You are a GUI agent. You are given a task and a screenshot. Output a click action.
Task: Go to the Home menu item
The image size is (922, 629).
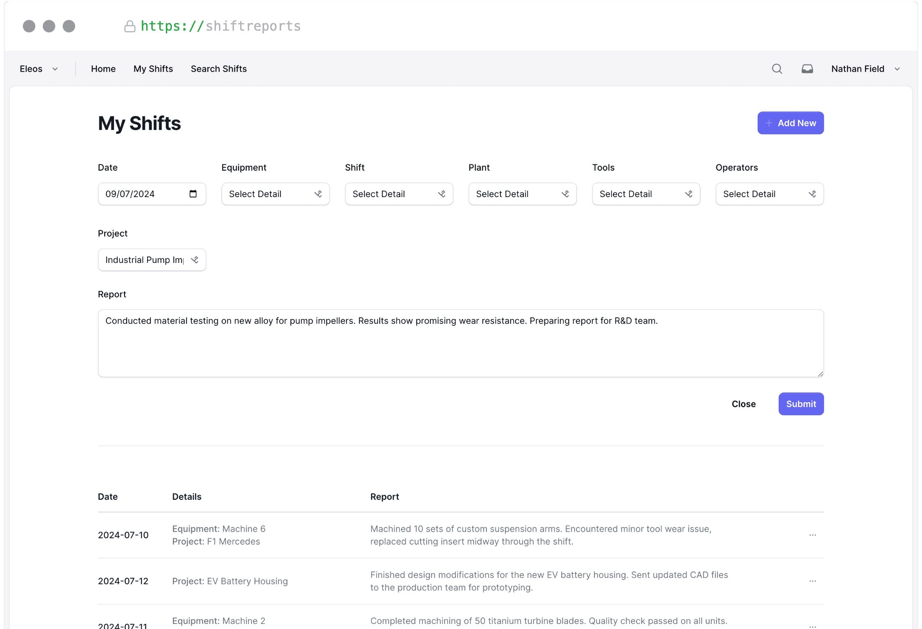(x=103, y=68)
